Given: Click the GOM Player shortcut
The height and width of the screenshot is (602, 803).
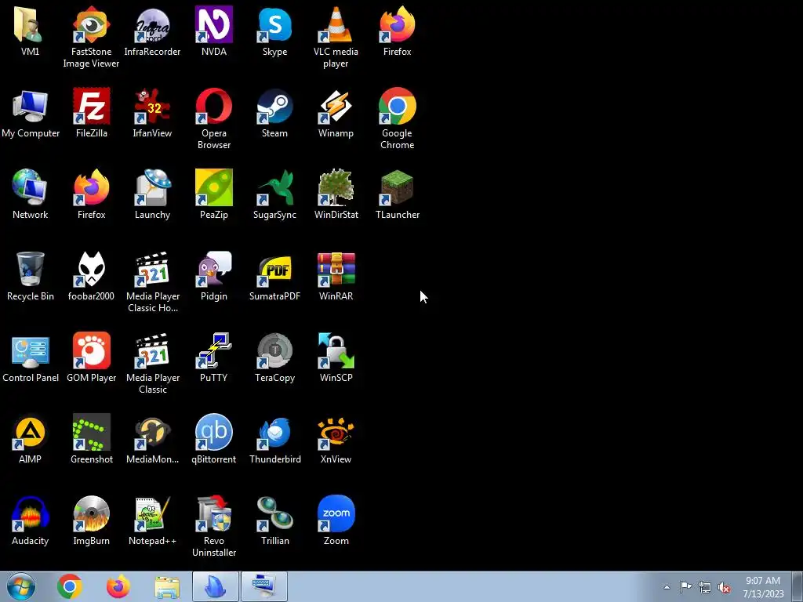Looking at the screenshot, I should click(91, 350).
